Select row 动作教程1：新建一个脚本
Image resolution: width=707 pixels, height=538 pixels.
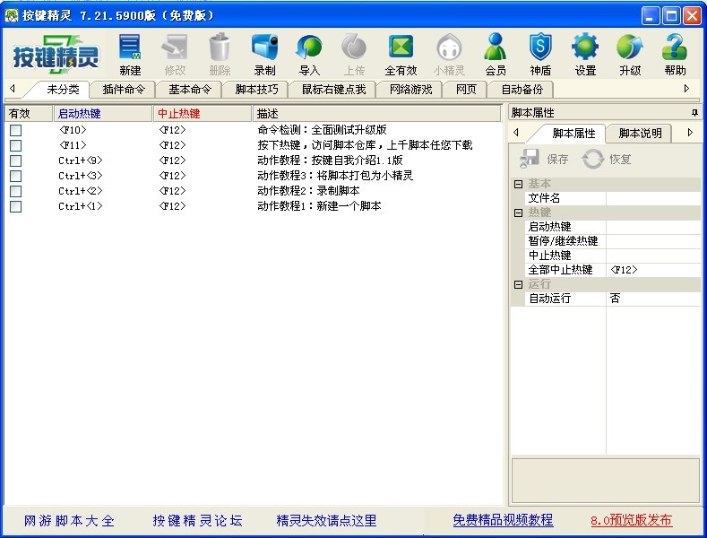(x=254, y=206)
